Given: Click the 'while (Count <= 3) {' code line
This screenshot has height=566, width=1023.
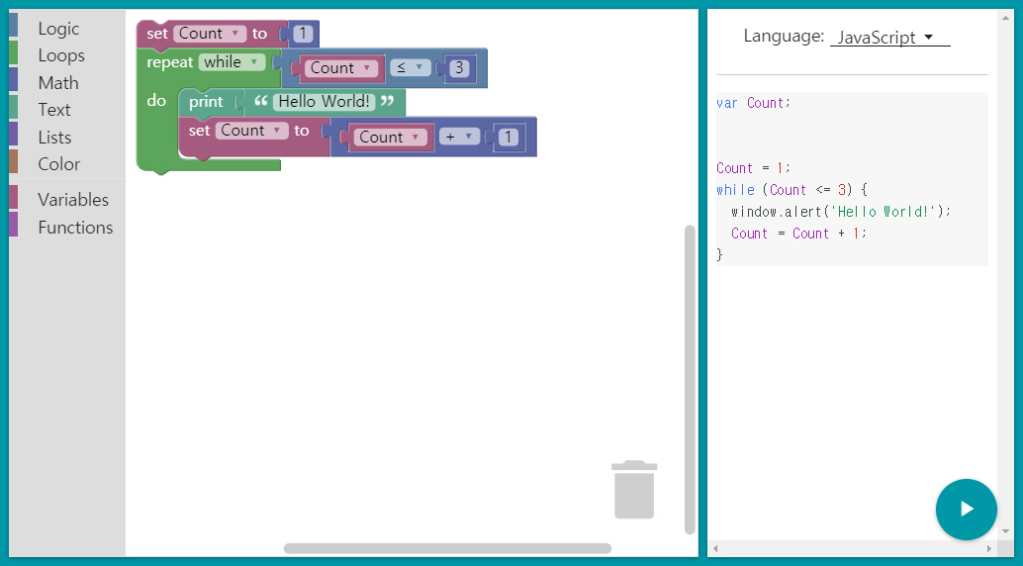Looking at the screenshot, I should 791,190.
